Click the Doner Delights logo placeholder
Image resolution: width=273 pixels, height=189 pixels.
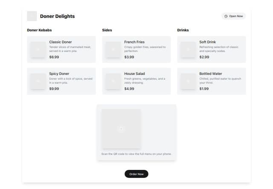point(32,16)
